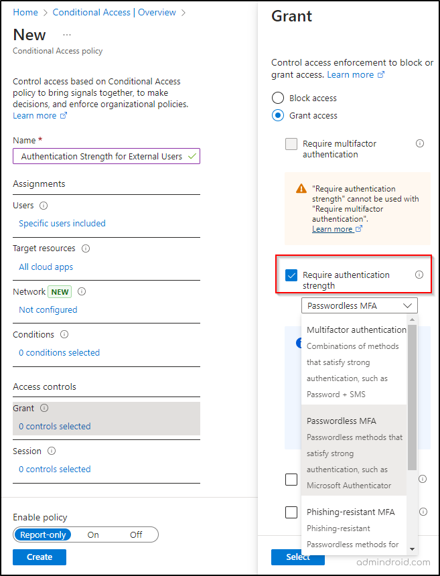Screen dimensions: 440x576
Task: Click info icon next to Grant
Action: tap(44, 408)
